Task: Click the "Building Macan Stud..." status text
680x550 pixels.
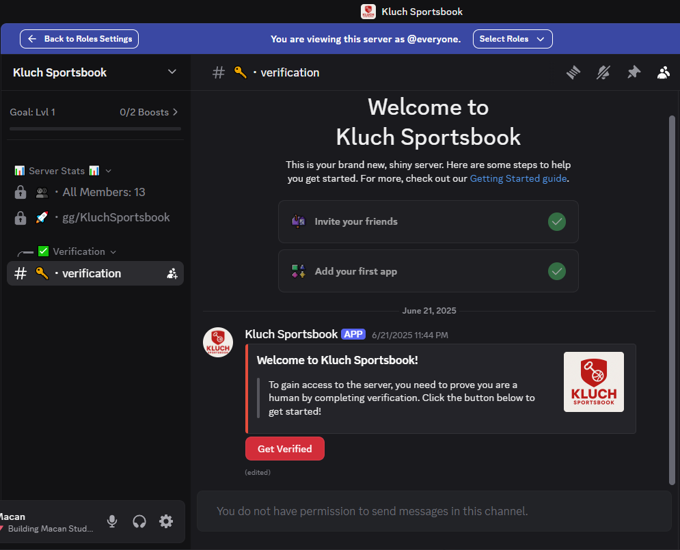Action: point(51,528)
